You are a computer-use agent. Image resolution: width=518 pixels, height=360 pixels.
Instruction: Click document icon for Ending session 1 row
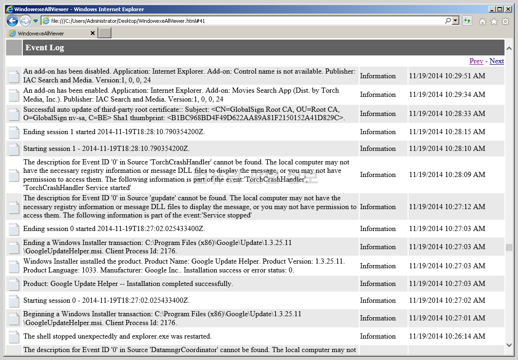point(14,132)
